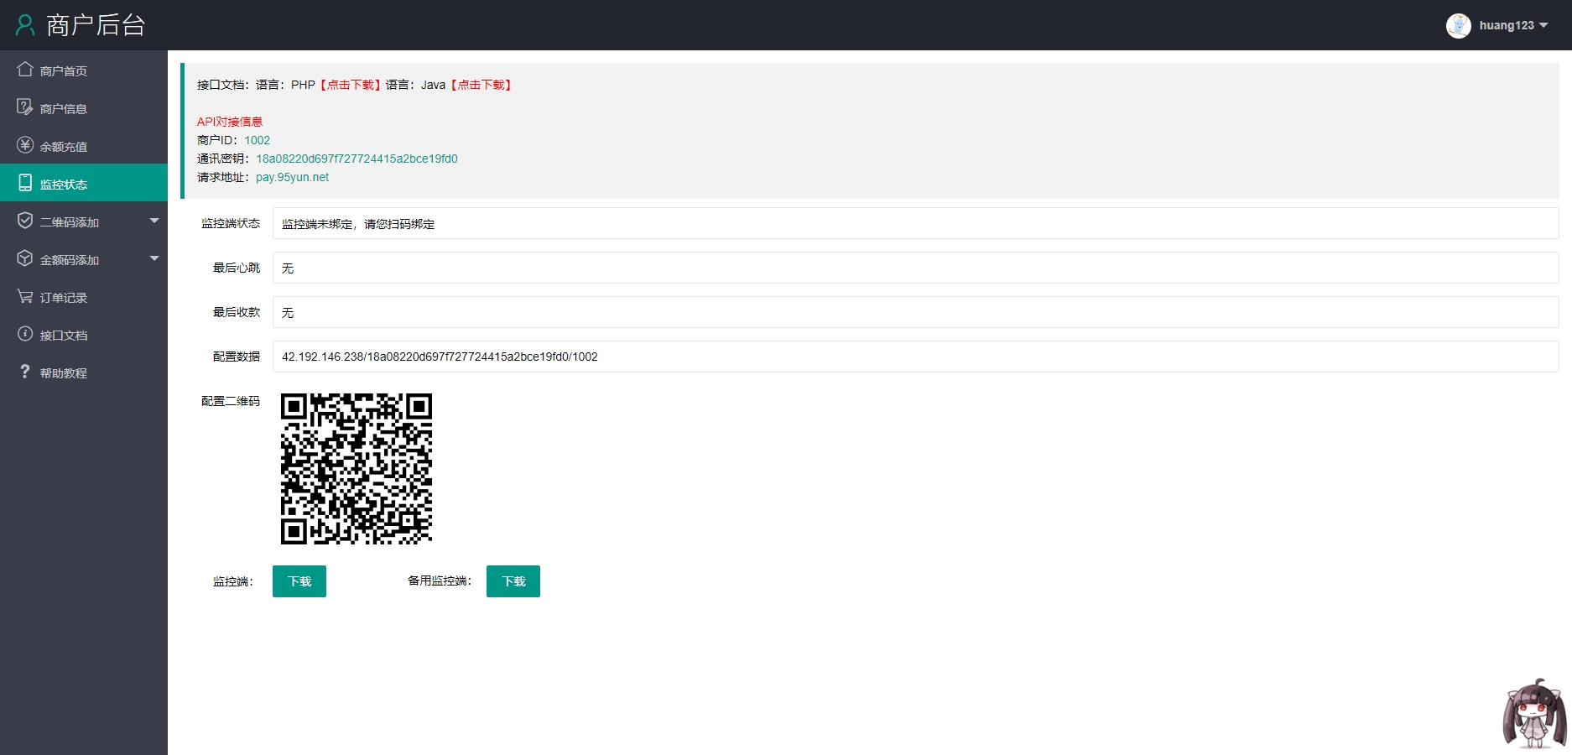This screenshot has height=755, width=1572.
Task: Click the 监控端 下载 button
Action: click(x=299, y=581)
